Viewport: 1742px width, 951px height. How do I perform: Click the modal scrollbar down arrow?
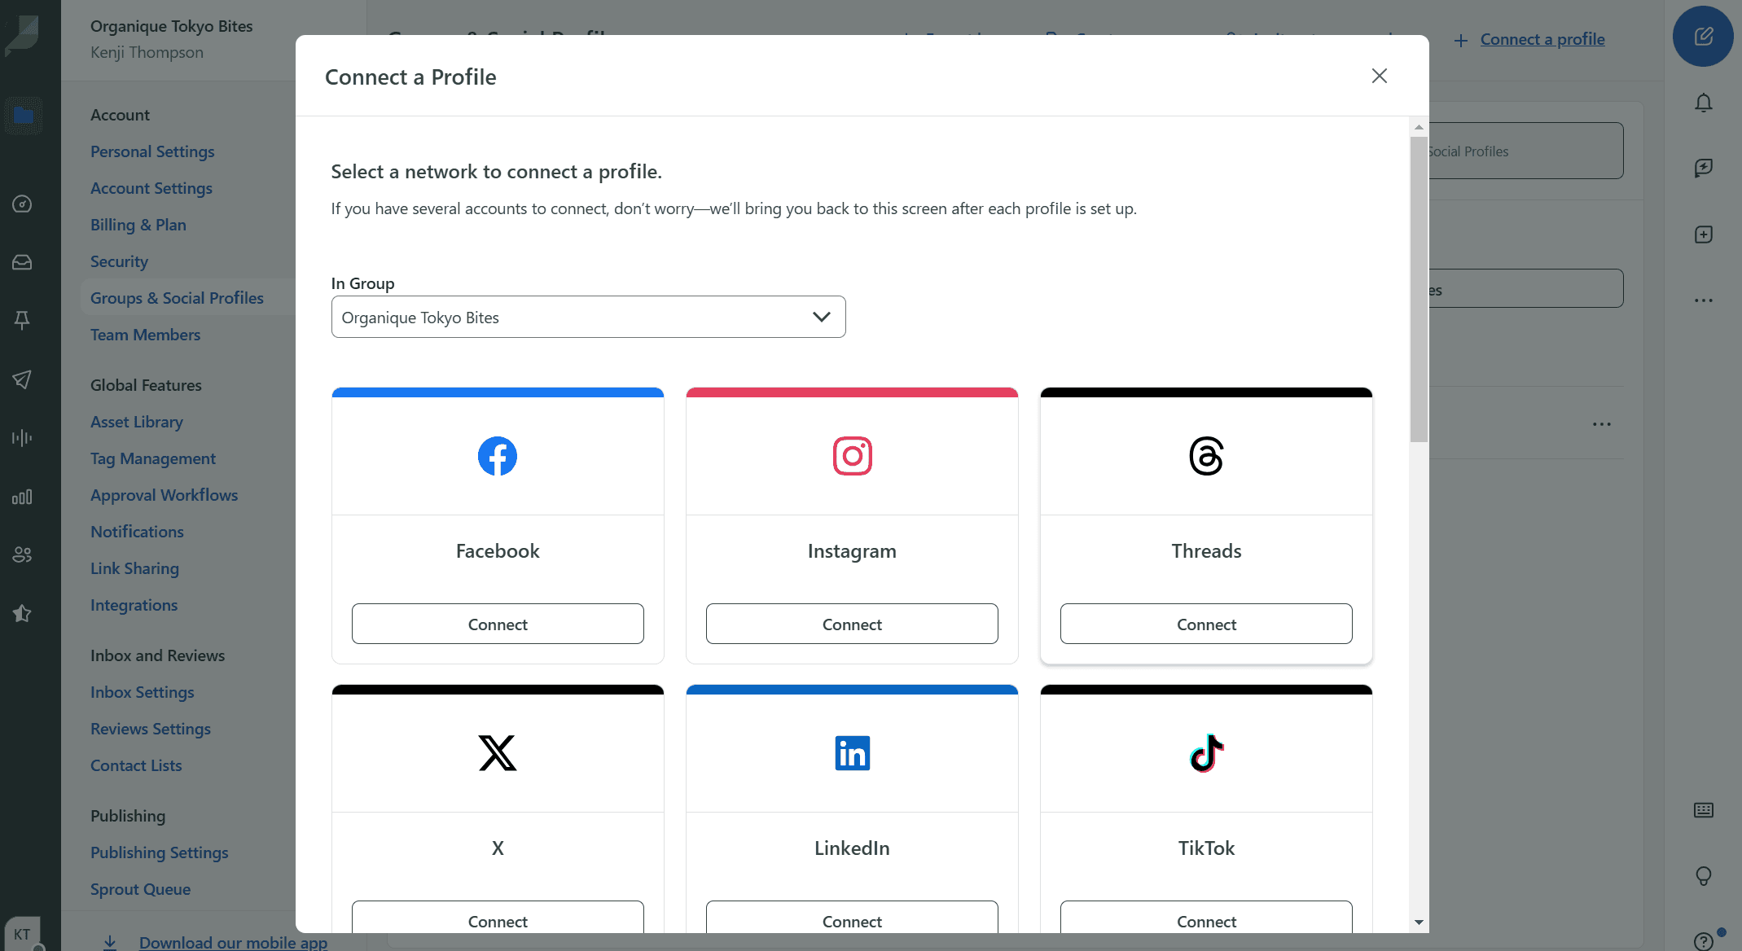pyautogui.click(x=1419, y=923)
